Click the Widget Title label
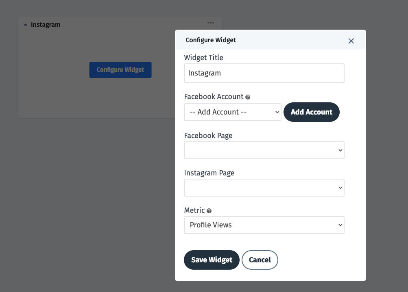The height and width of the screenshot is (292, 408). 203,58
